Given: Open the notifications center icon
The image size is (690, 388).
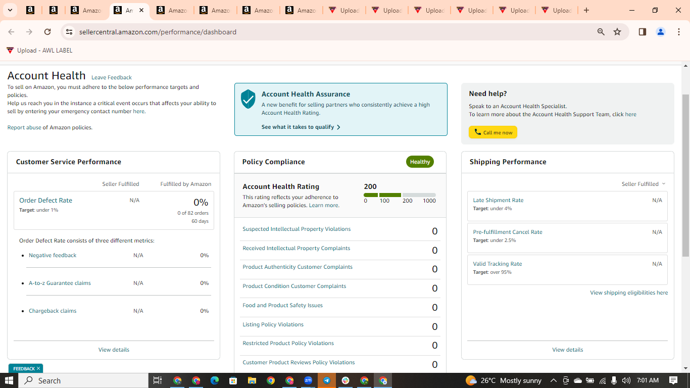Looking at the screenshot, I should (x=673, y=380).
